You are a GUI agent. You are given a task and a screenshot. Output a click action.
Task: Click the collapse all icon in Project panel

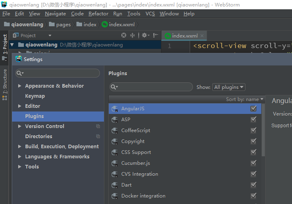132,35
